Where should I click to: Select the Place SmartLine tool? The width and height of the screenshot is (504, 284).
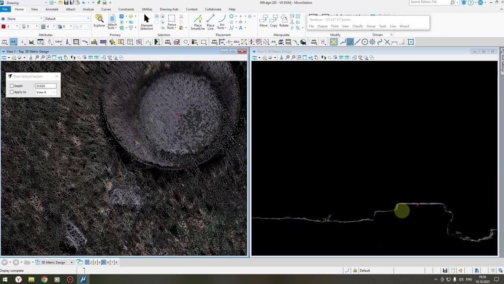(x=198, y=22)
